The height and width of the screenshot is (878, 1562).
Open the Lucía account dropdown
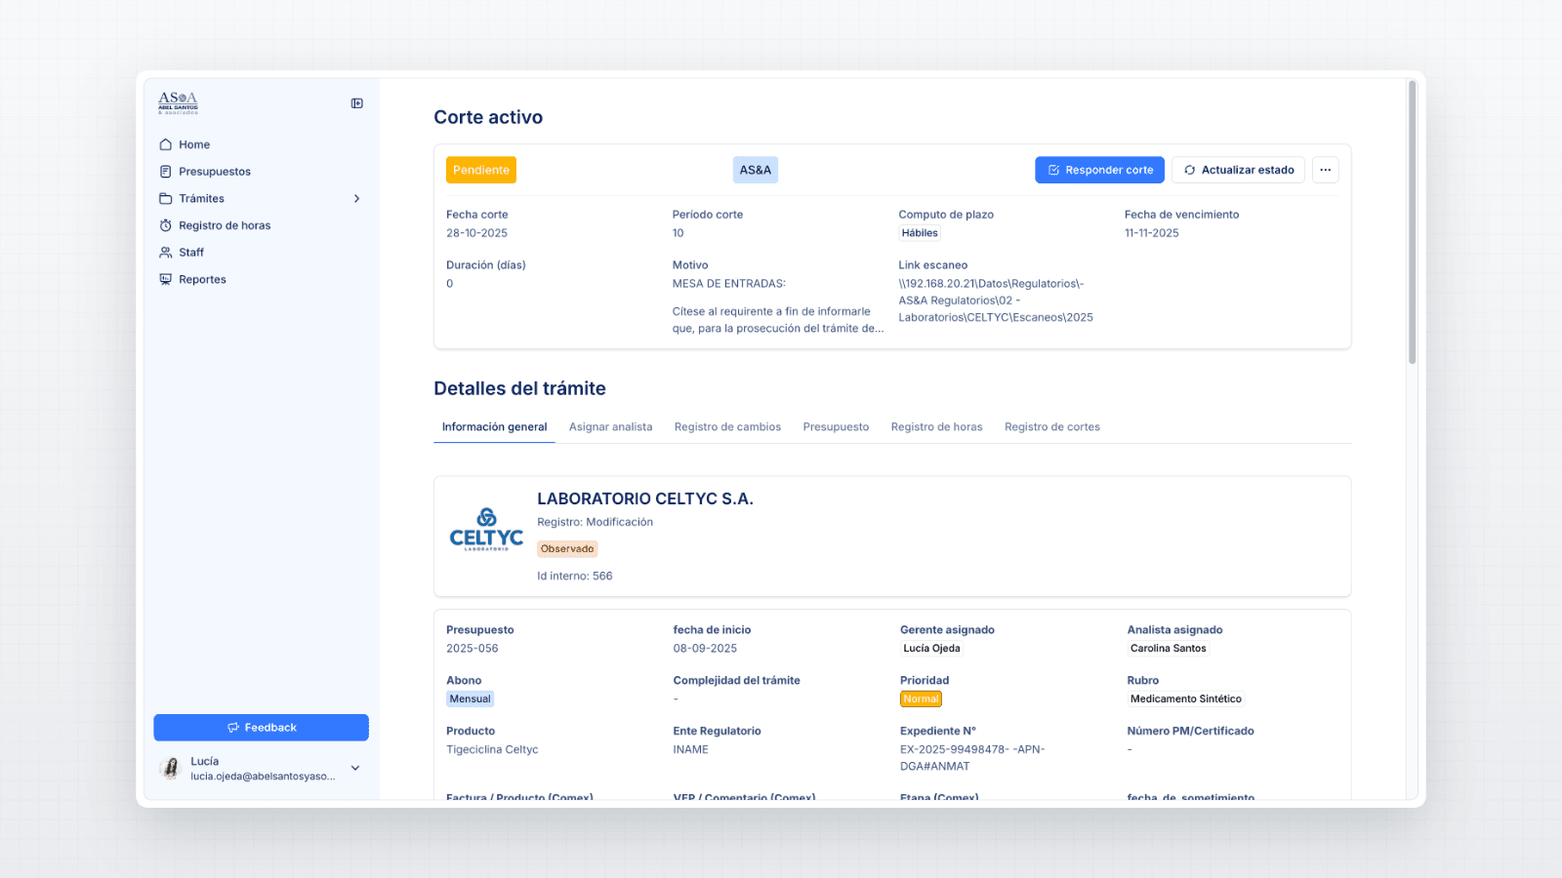point(355,768)
